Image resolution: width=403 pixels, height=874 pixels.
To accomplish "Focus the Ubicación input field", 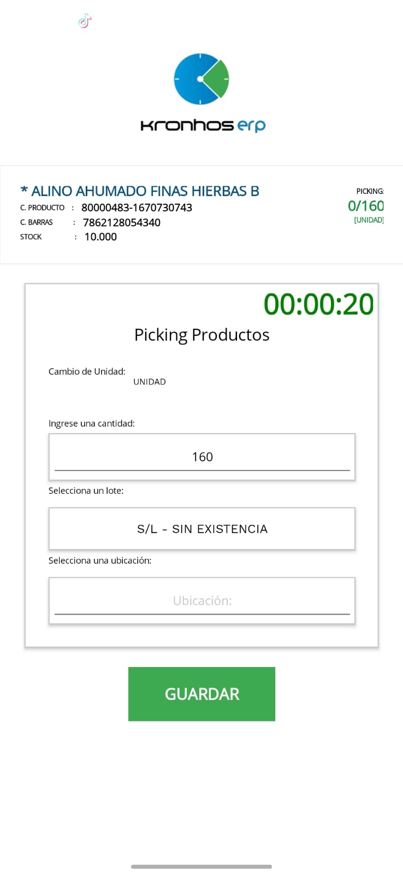I will [202, 601].
